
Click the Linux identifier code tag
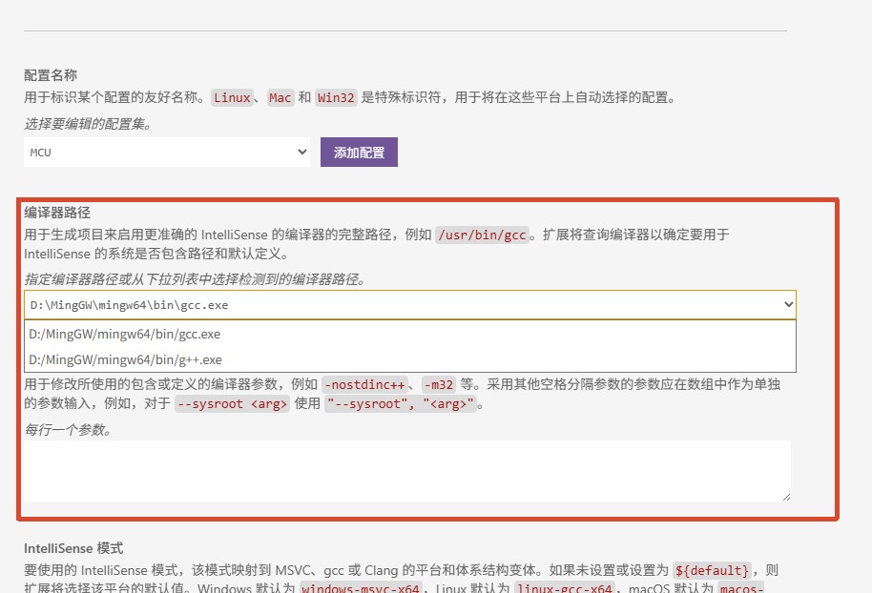pos(232,98)
